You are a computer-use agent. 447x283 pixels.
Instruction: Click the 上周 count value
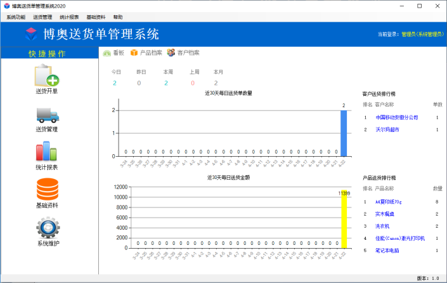[x=193, y=83]
